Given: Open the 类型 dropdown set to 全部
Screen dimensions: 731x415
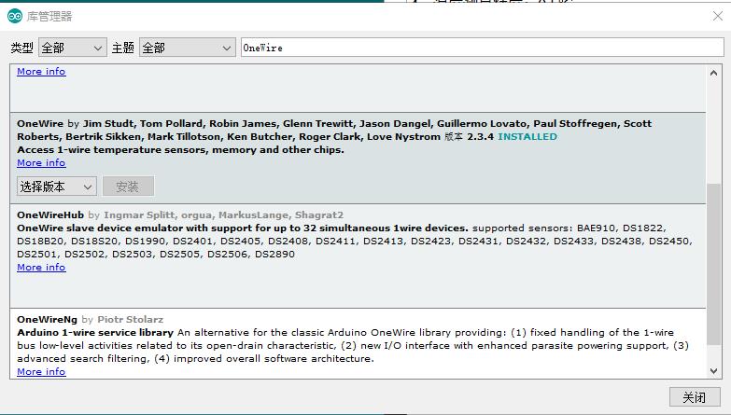Looking at the screenshot, I should click(x=73, y=48).
